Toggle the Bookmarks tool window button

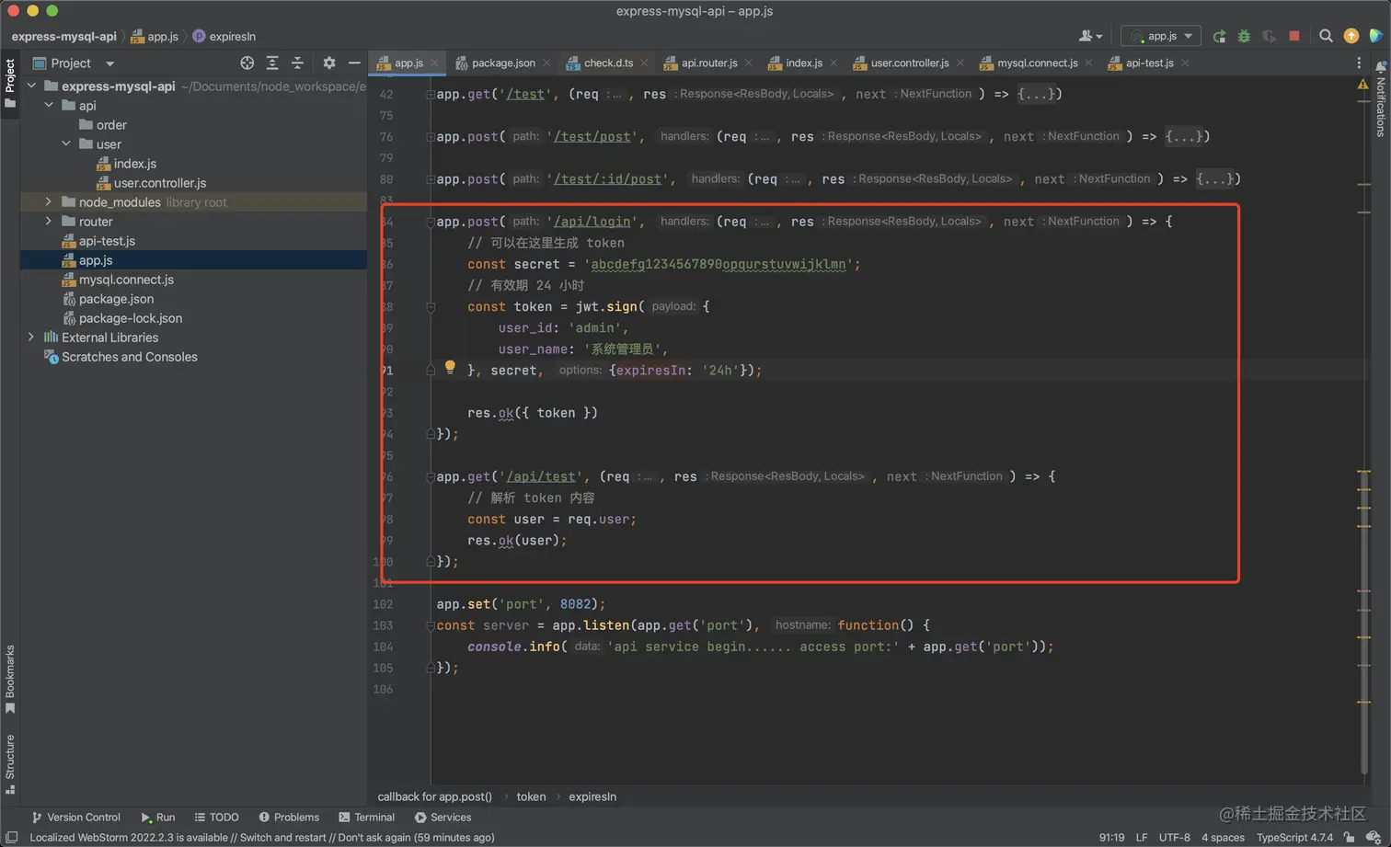click(10, 679)
